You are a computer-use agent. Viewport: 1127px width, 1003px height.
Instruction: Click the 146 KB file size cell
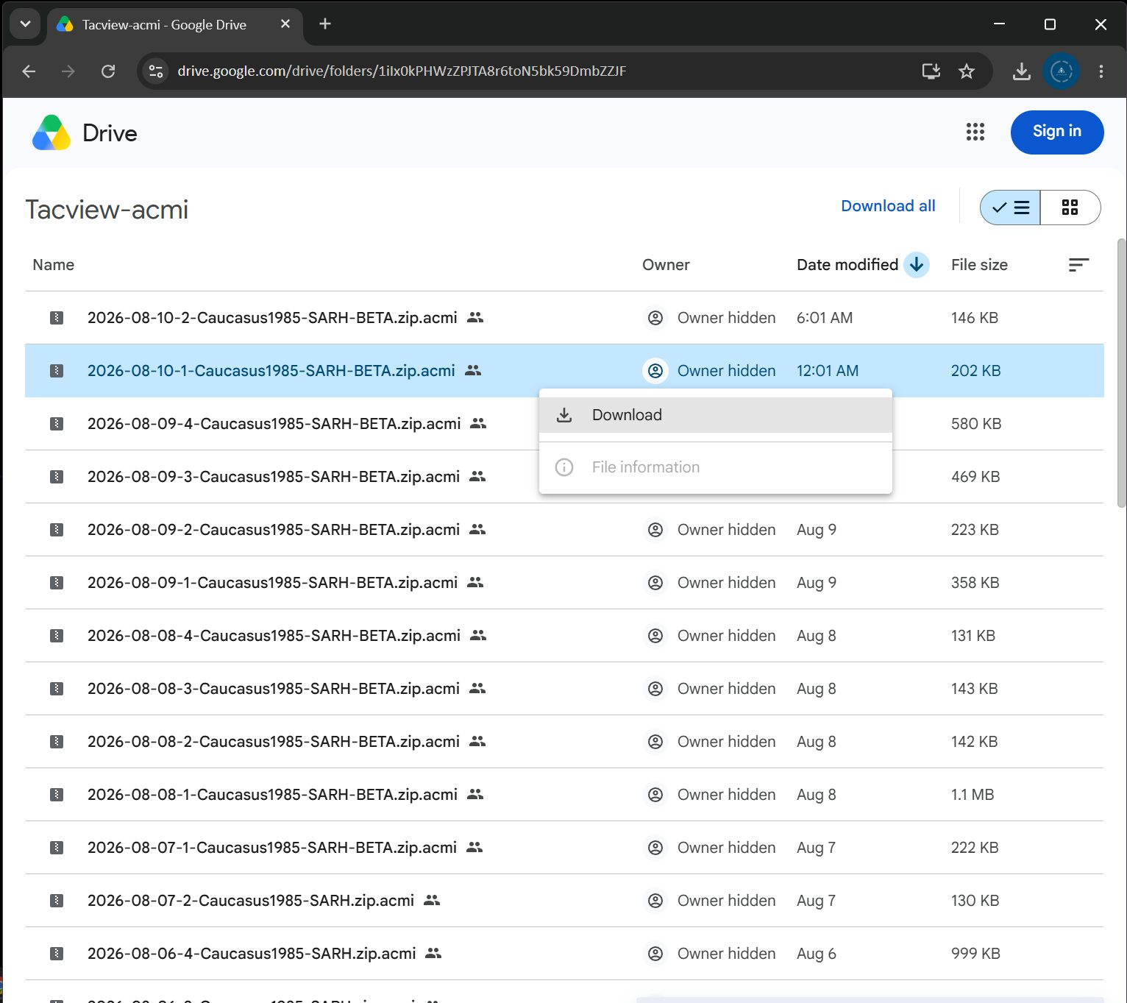point(975,318)
